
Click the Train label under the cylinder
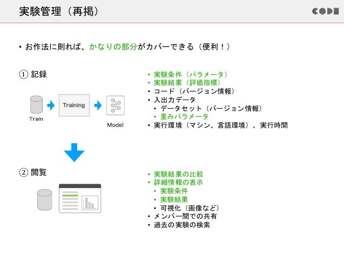tap(36, 119)
